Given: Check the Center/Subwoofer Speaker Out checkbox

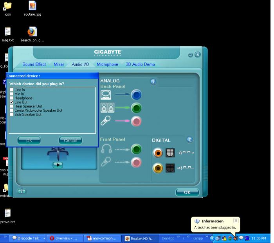Looking at the screenshot, I should (11, 110).
